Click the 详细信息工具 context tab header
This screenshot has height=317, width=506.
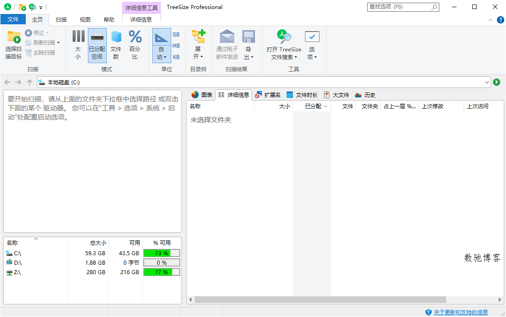pyautogui.click(x=141, y=8)
